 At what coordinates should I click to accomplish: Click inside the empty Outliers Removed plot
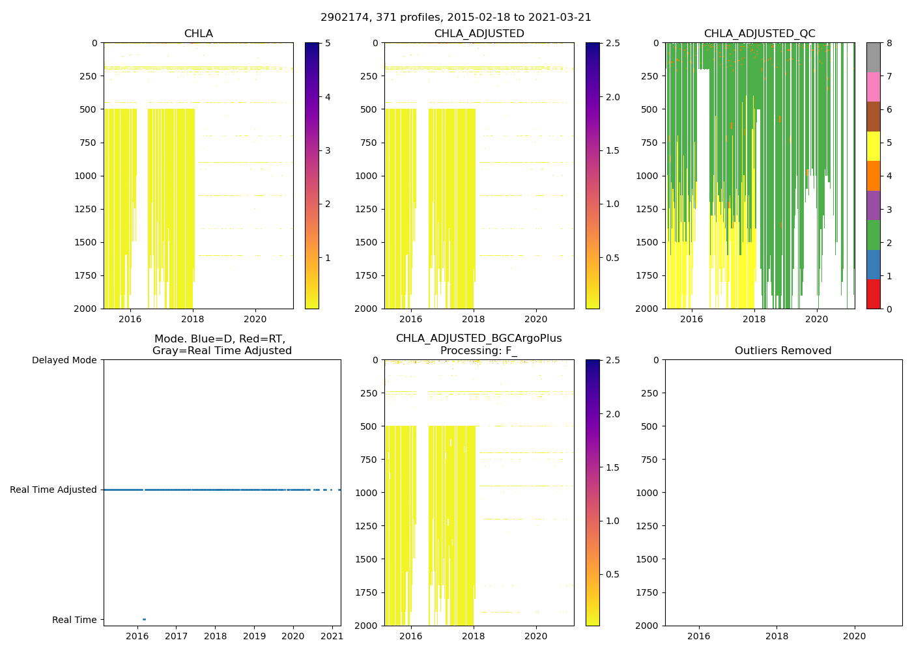tap(783, 493)
